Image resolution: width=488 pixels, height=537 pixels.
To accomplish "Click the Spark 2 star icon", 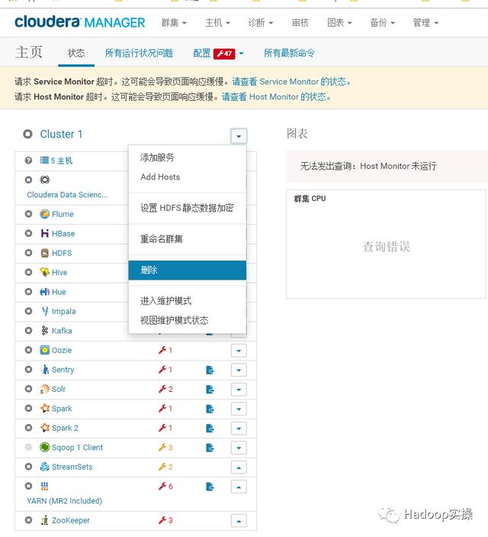I will (44, 428).
